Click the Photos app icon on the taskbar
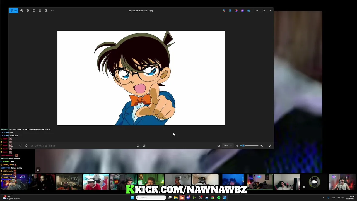 (225, 198)
